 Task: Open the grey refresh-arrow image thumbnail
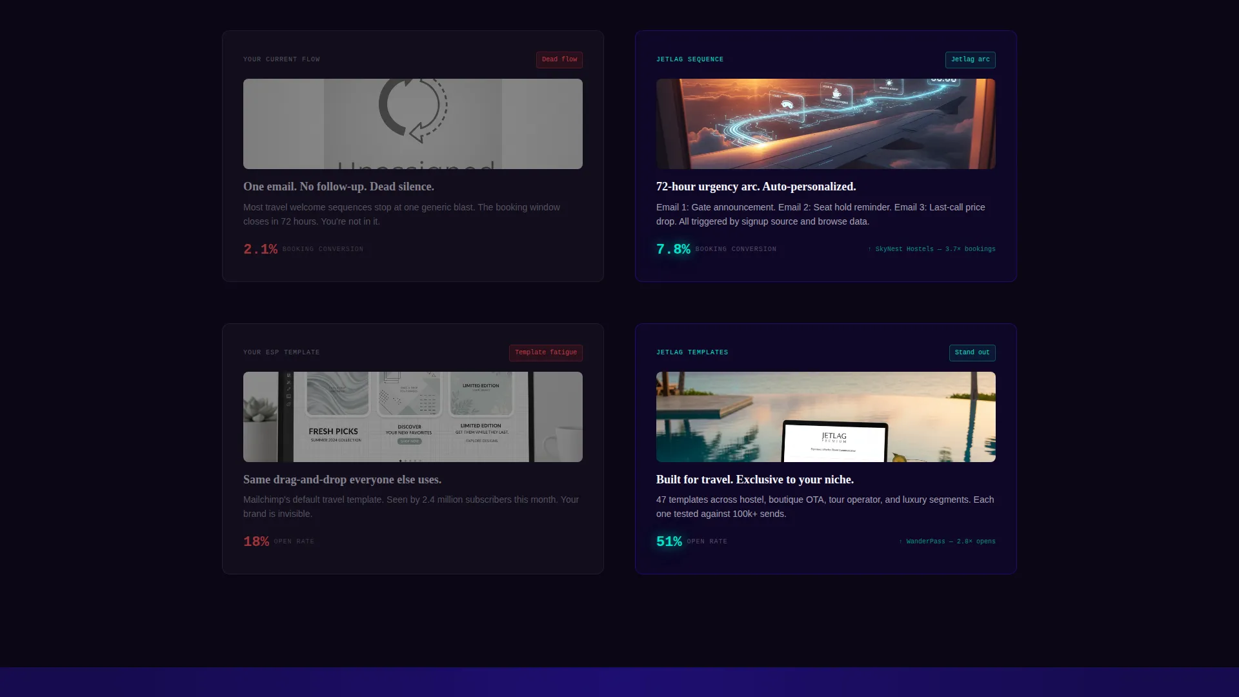tap(413, 124)
